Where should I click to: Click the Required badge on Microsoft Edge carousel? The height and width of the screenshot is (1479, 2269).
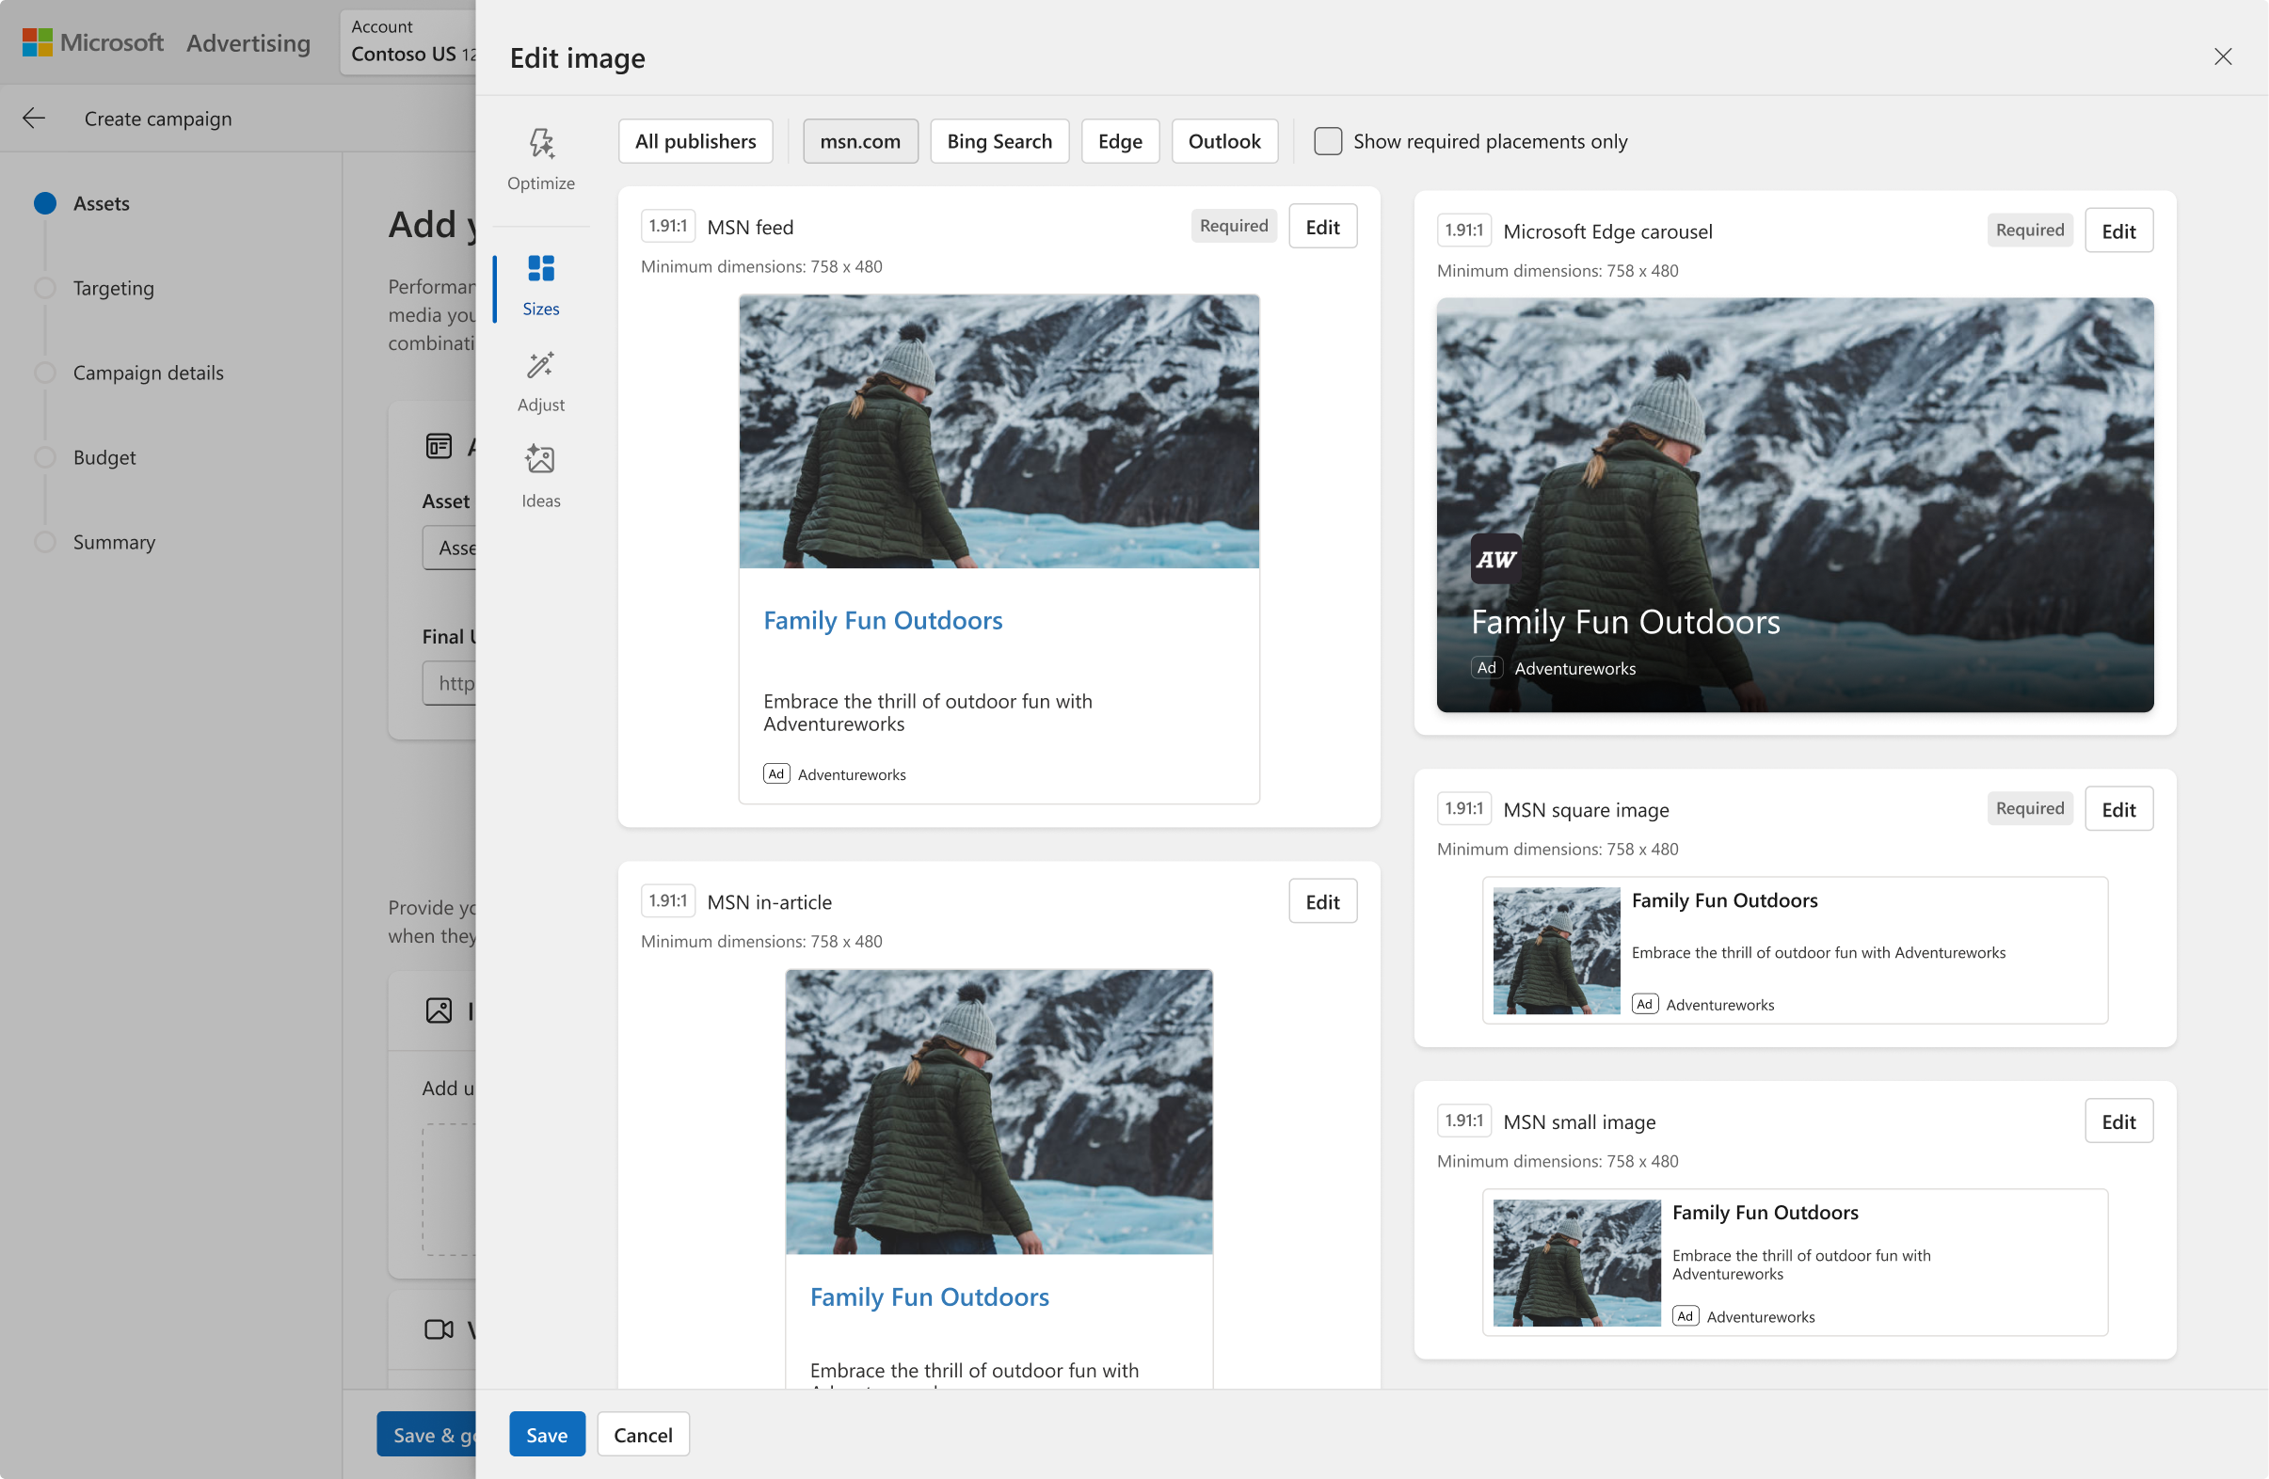click(2030, 230)
